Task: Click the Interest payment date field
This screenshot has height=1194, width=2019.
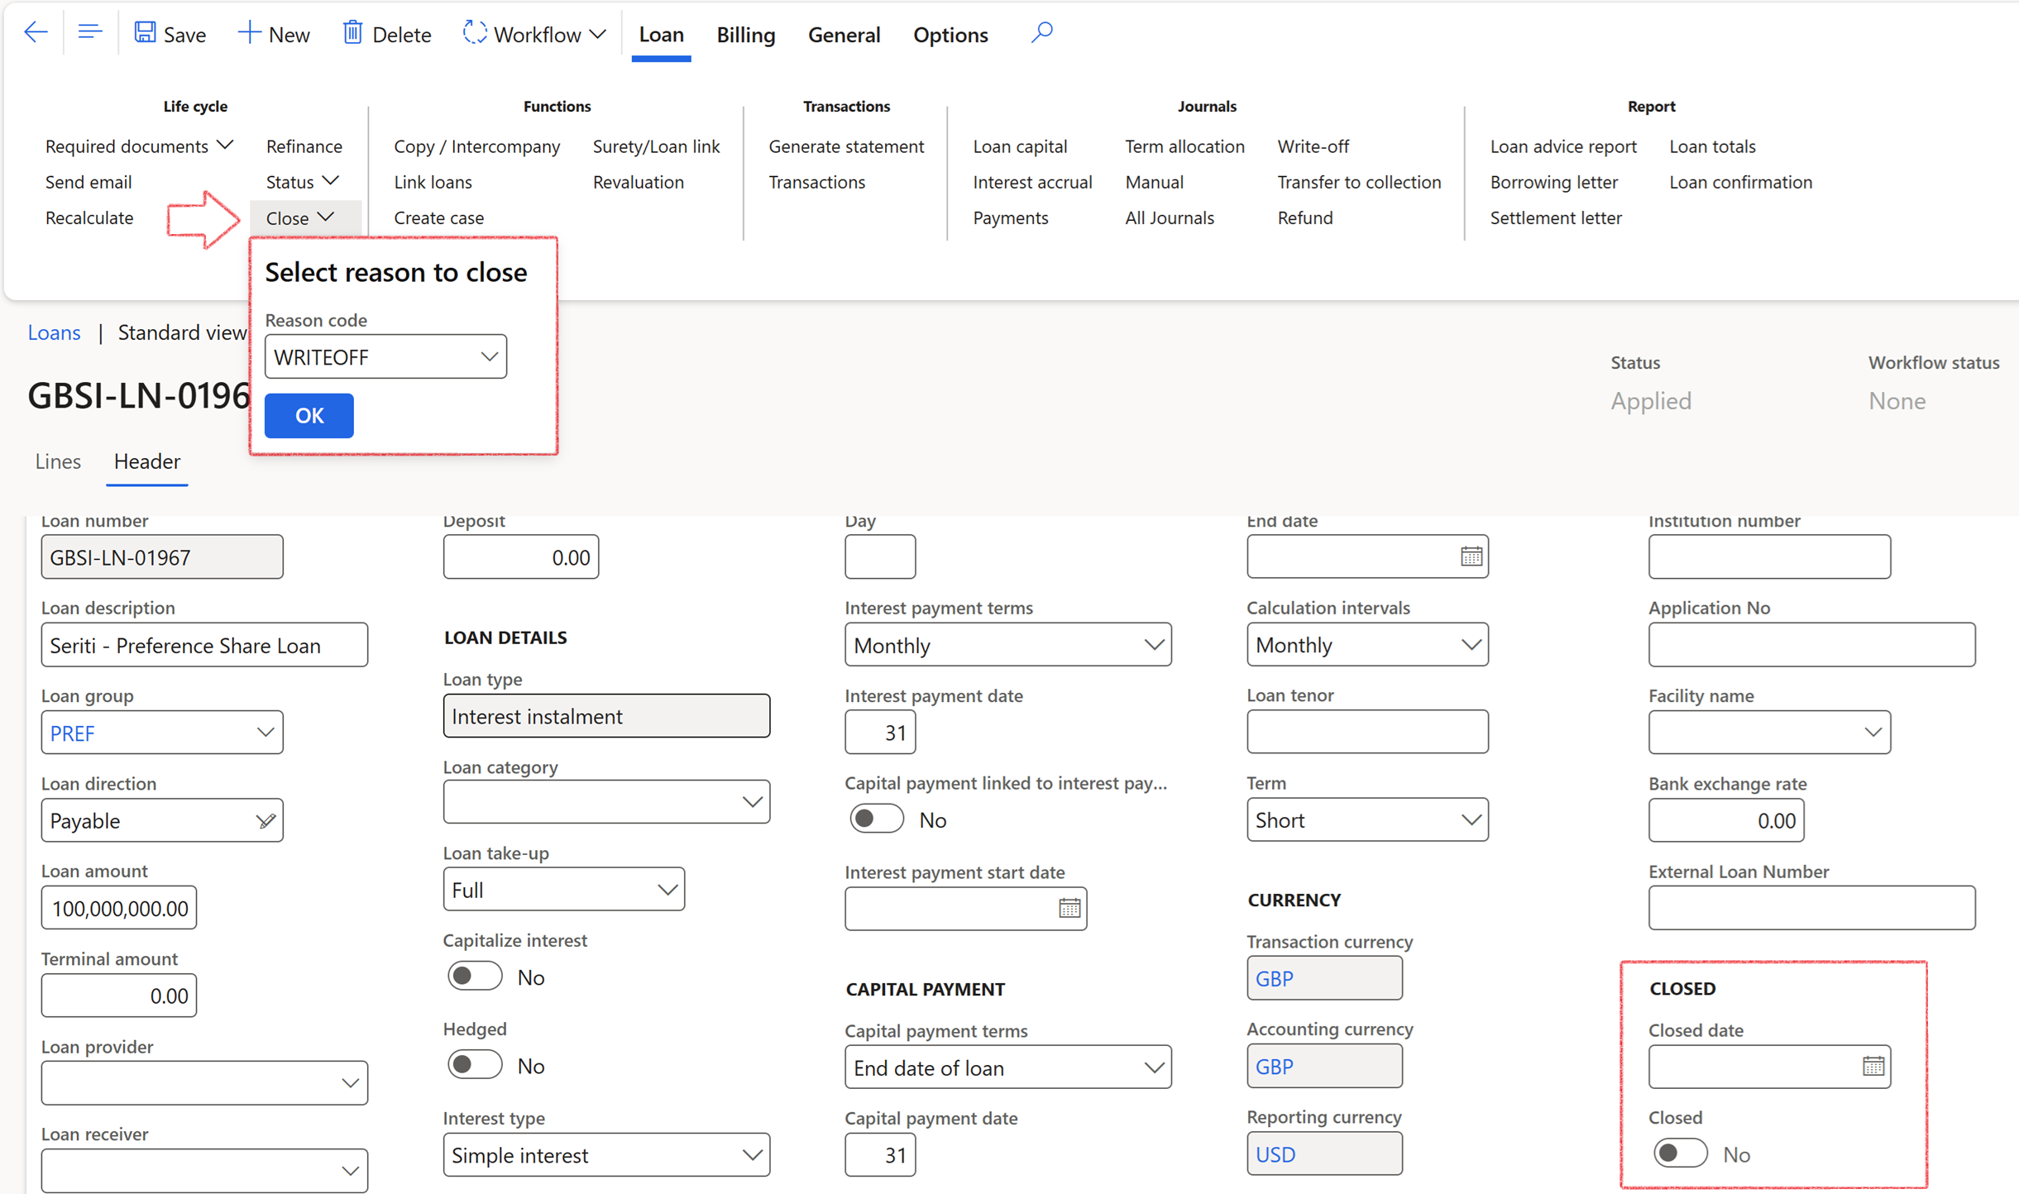Action: (x=880, y=733)
